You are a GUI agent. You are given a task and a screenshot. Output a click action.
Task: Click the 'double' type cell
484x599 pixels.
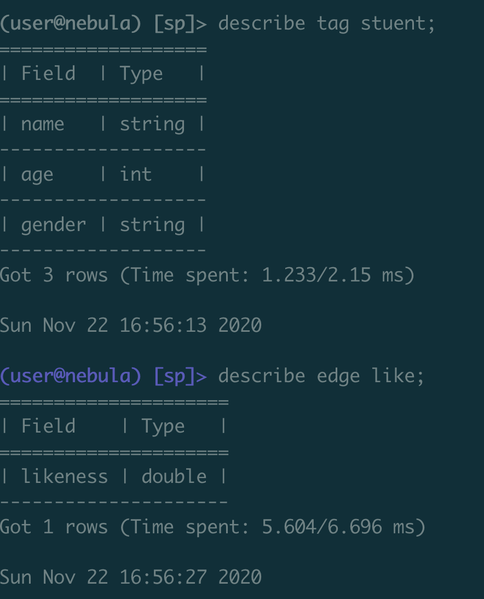(174, 477)
